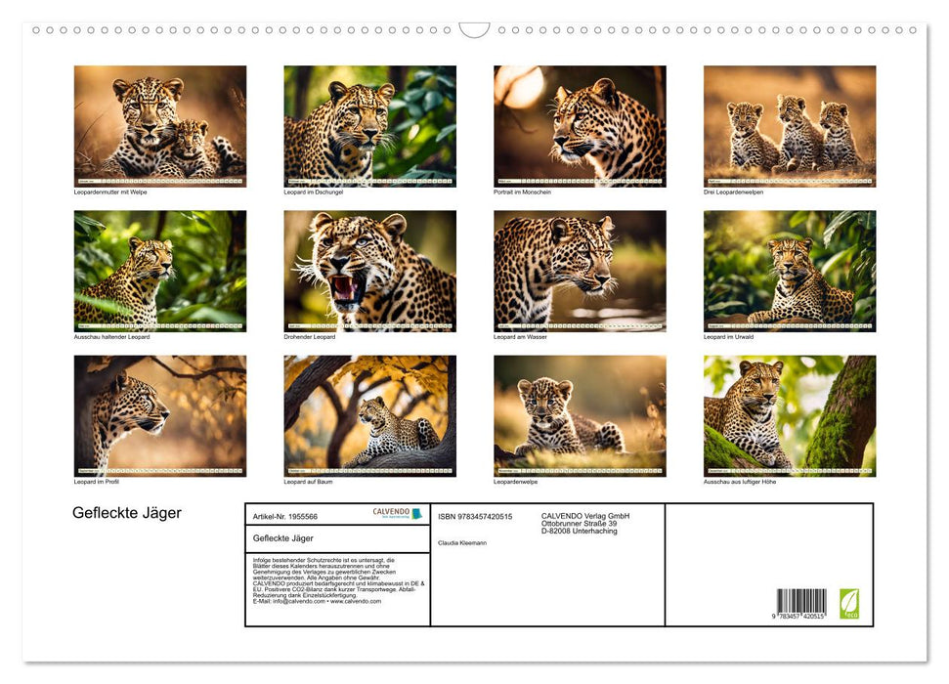Open the 'Drohender Leopard' roaring image
Screen dimensions: 949x684
pos(369,271)
